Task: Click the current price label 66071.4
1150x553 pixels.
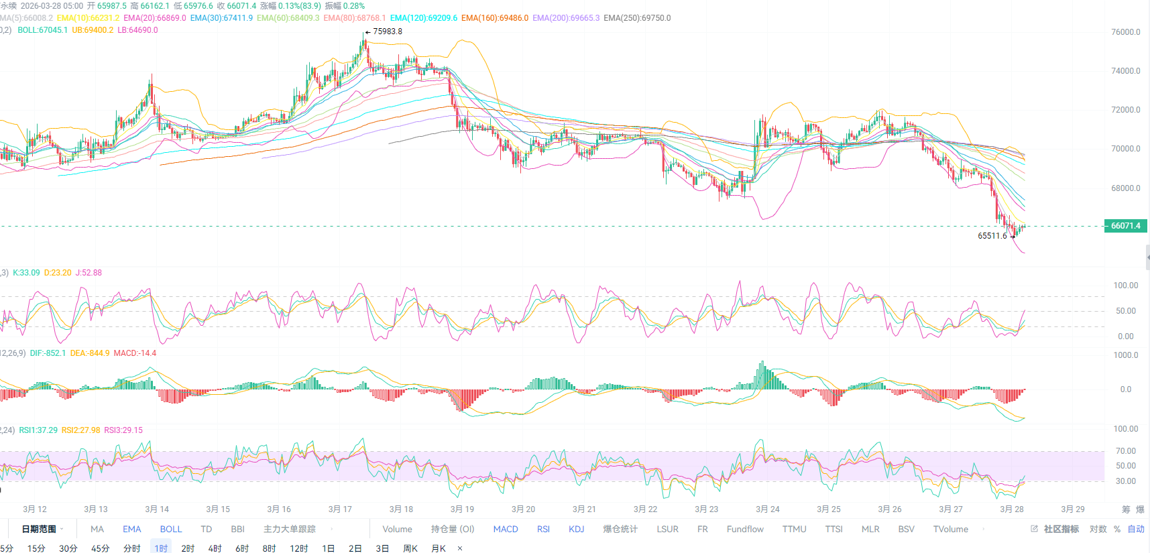Action: pyautogui.click(x=1125, y=226)
